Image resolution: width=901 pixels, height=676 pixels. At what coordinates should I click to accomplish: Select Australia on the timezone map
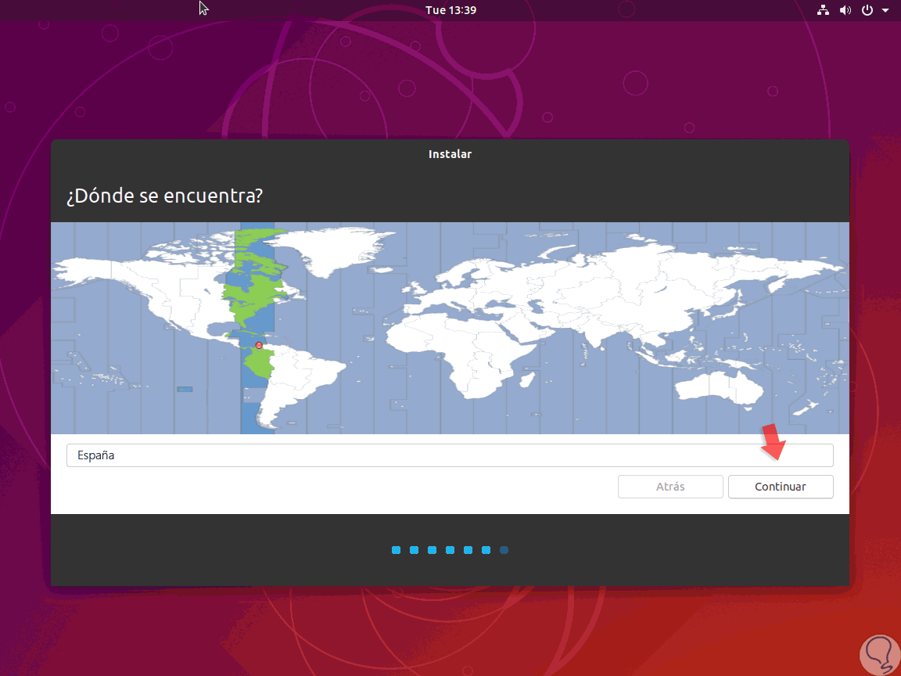click(718, 387)
